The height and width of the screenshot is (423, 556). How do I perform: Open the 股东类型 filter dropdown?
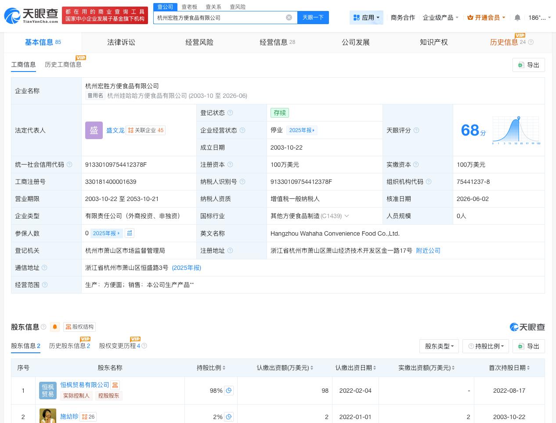439,346
